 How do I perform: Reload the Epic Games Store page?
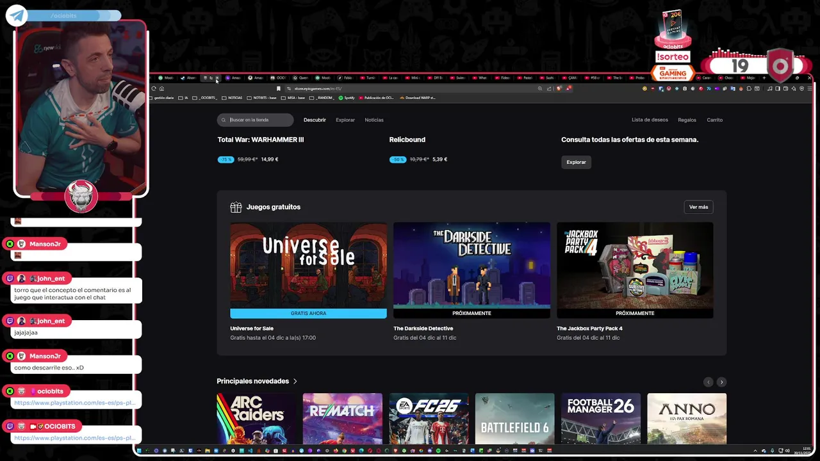(x=154, y=88)
